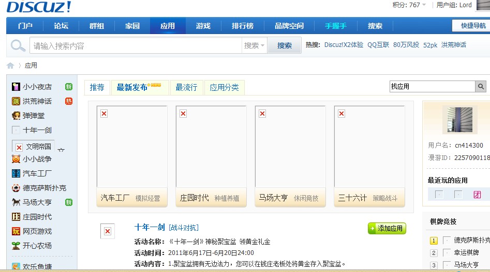Click the 三十六计 策略战斗 app card
Viewport: 490px width, 272px height.
[369, 156]
